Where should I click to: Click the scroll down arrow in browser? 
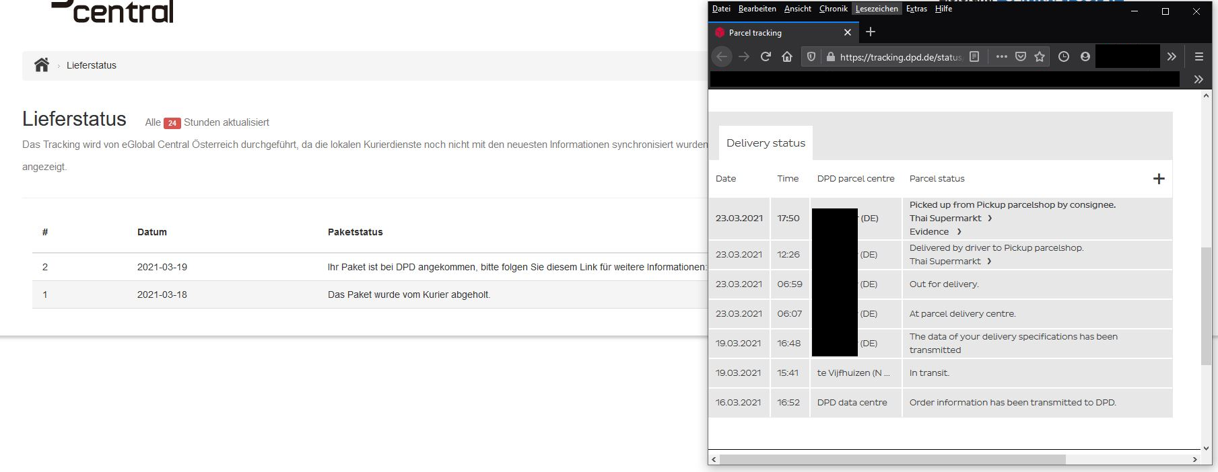pyautogui.click(x=1206, y=448)
